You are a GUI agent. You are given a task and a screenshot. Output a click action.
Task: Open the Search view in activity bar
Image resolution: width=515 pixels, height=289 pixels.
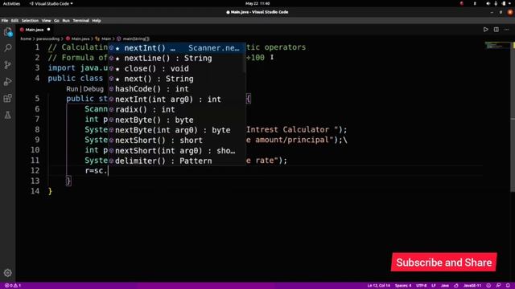tap(8, 48)
